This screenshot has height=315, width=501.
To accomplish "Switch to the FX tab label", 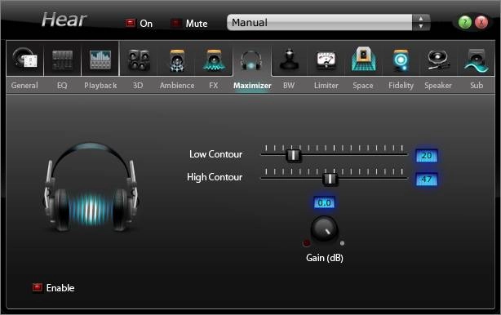I will [214, 86].
